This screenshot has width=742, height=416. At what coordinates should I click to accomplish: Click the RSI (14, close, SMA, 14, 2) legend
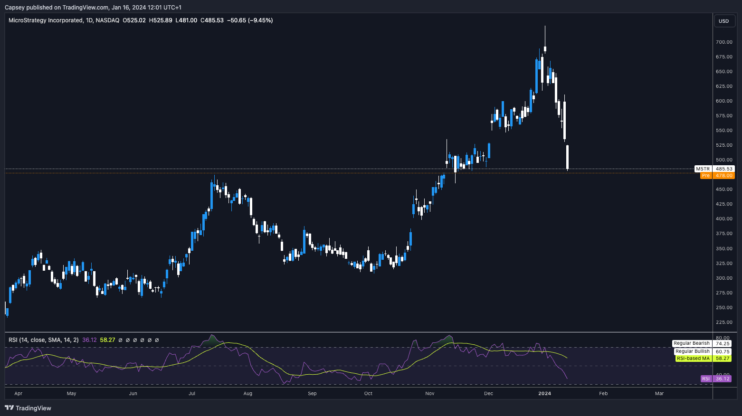pyautogui.click(x=43, y=340)
